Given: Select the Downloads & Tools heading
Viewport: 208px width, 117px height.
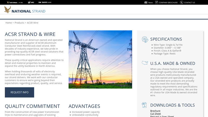Looking at the screenshot, I should click(172, 105).
